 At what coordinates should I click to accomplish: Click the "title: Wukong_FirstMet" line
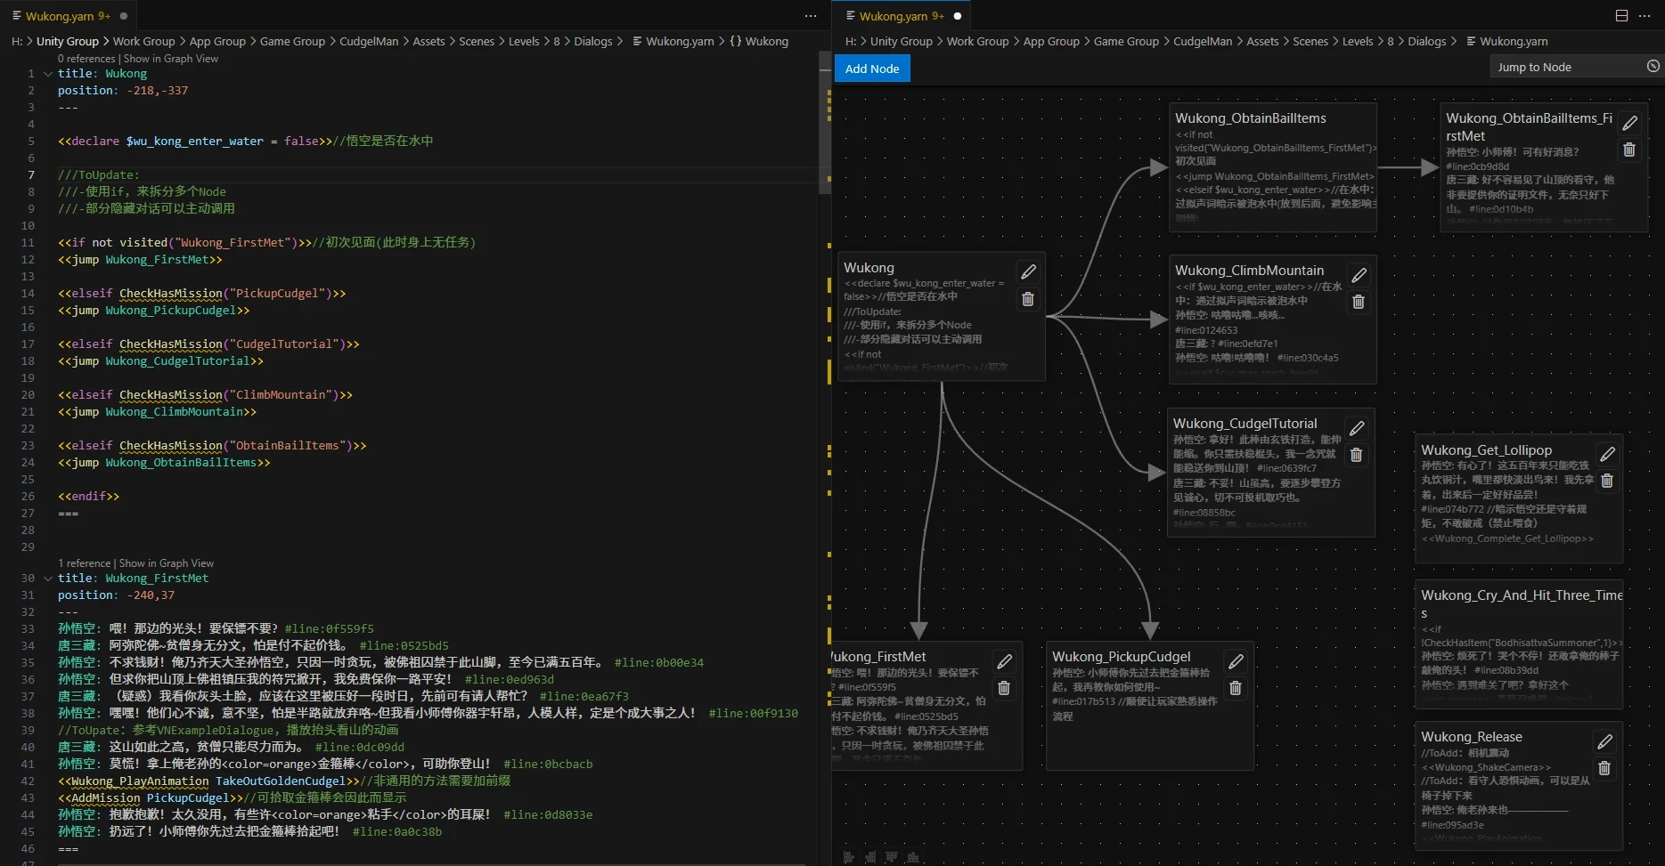click(134, 579)
